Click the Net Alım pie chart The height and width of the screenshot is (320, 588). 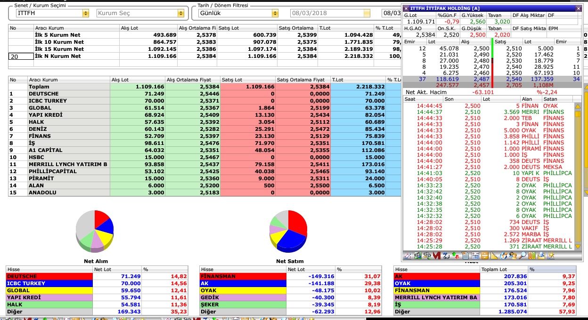tap(95, 231)
